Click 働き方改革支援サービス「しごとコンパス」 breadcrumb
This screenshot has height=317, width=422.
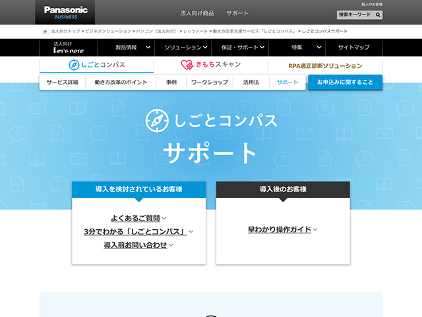pyautogui.click(x=255, y=31)
